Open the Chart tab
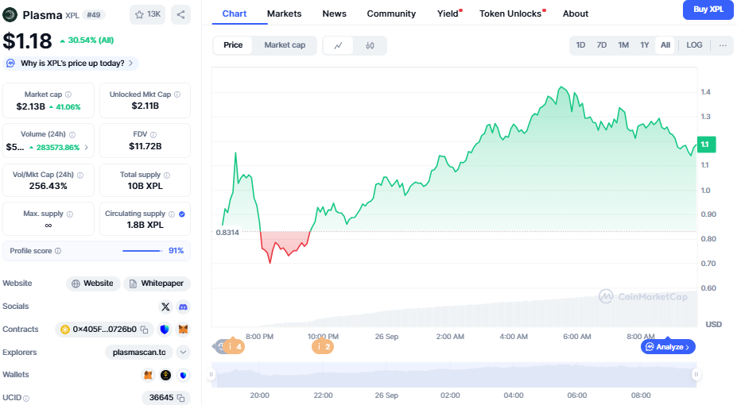The height and width of the screenshot is (405, 737). point(234,13)
